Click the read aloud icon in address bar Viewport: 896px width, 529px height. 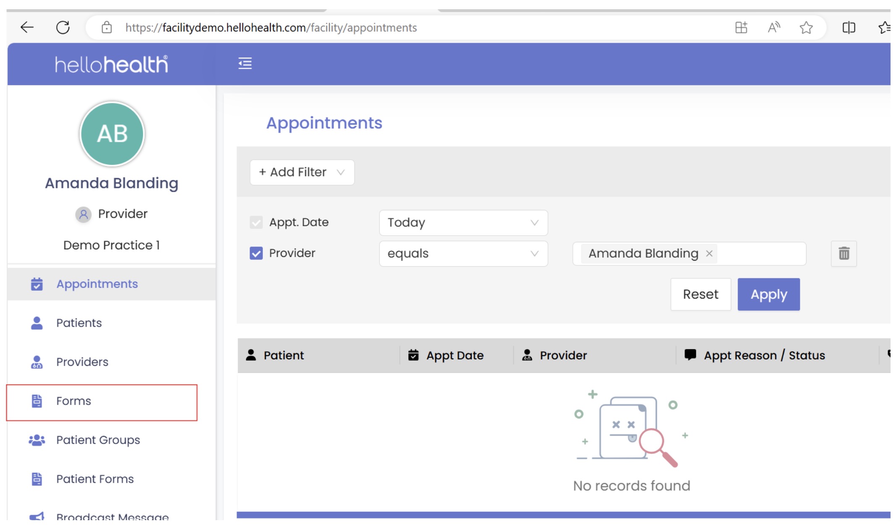pyautogui.click(x=774, y=28)
